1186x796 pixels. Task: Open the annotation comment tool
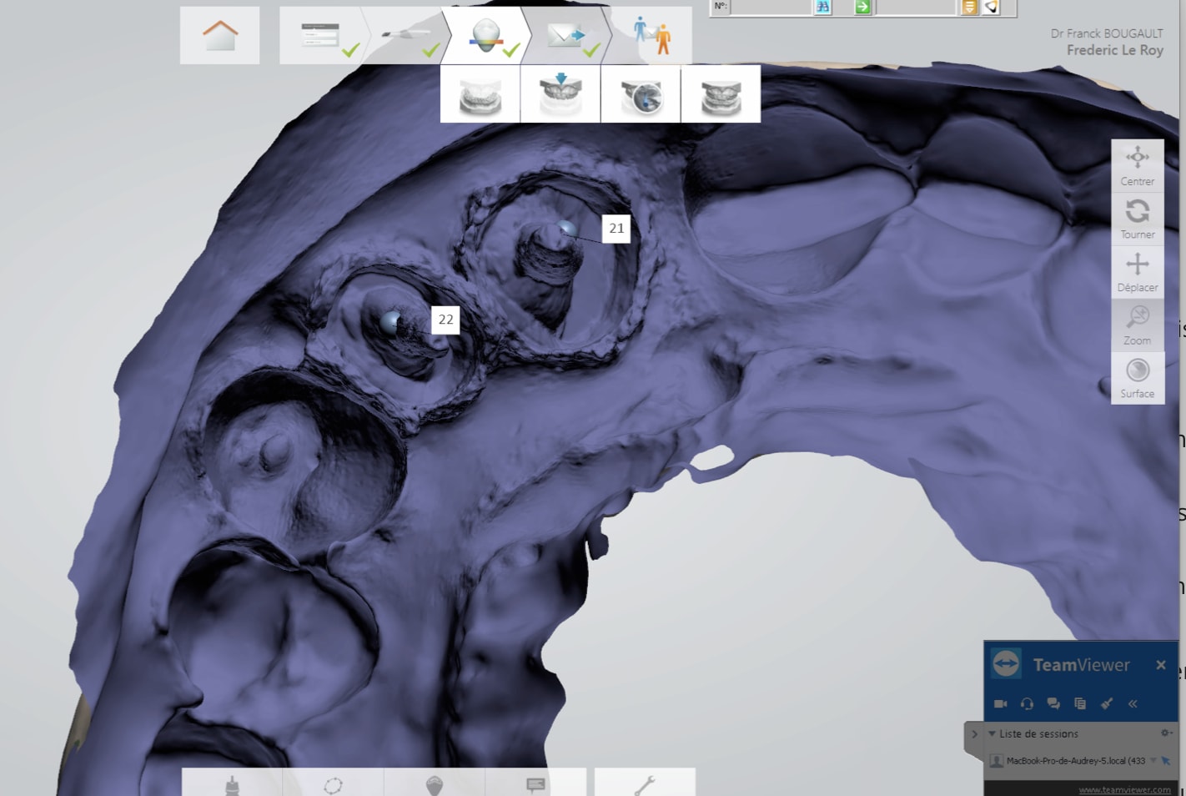pyautogui.click(x=535, y=784)
